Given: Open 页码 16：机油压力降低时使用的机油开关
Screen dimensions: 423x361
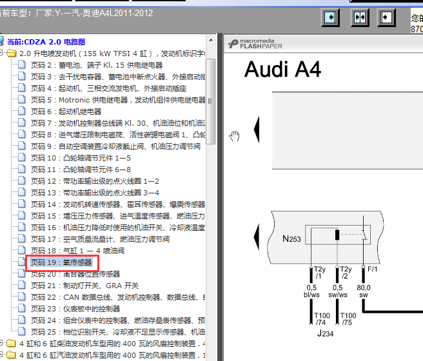Looking at the screenshot, I should [x=117, y=228].
